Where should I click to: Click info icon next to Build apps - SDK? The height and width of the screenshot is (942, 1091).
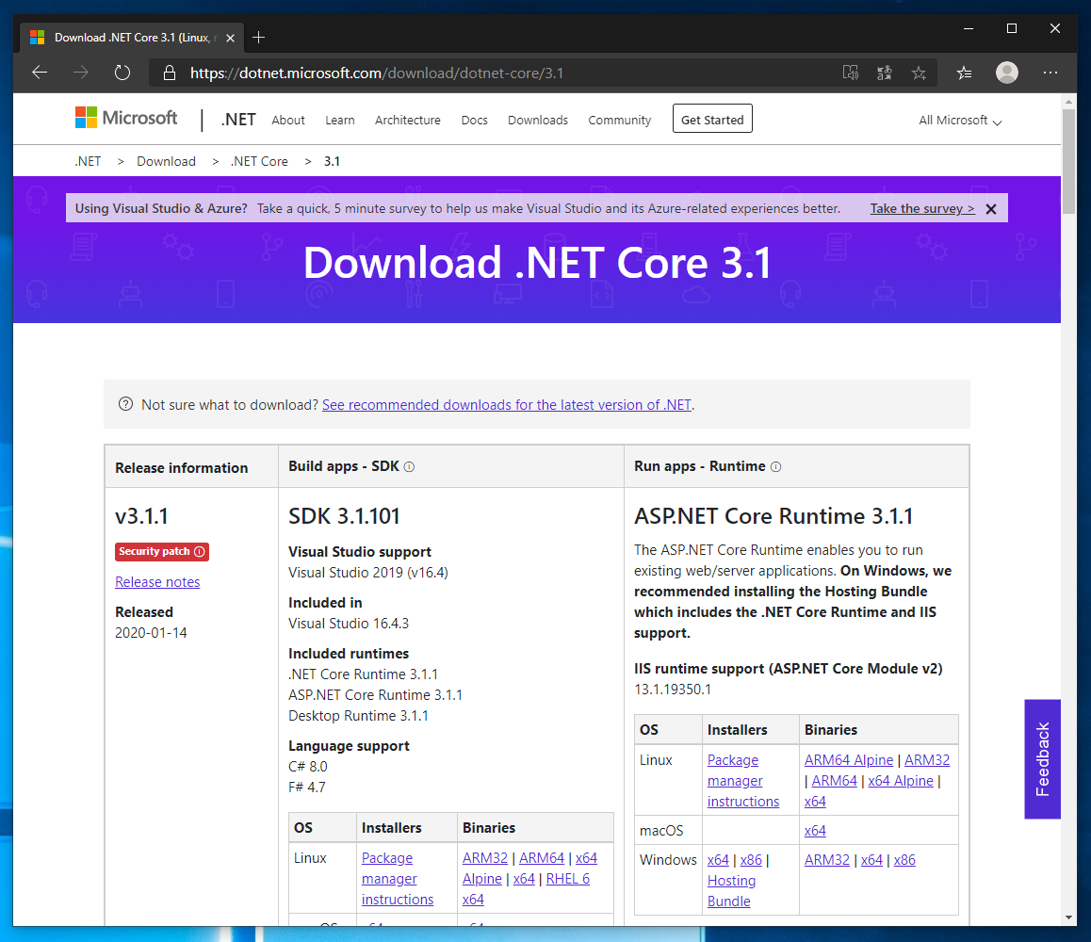tap(409, 467)
